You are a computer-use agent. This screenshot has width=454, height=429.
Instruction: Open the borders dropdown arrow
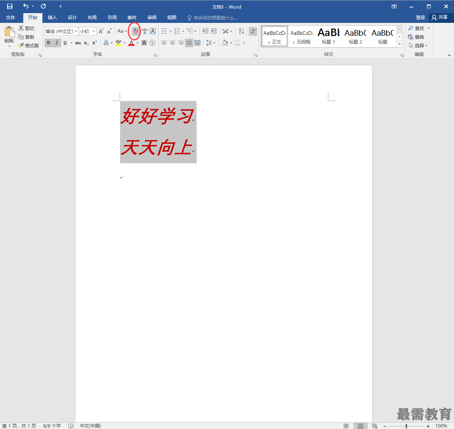[244, 43]
